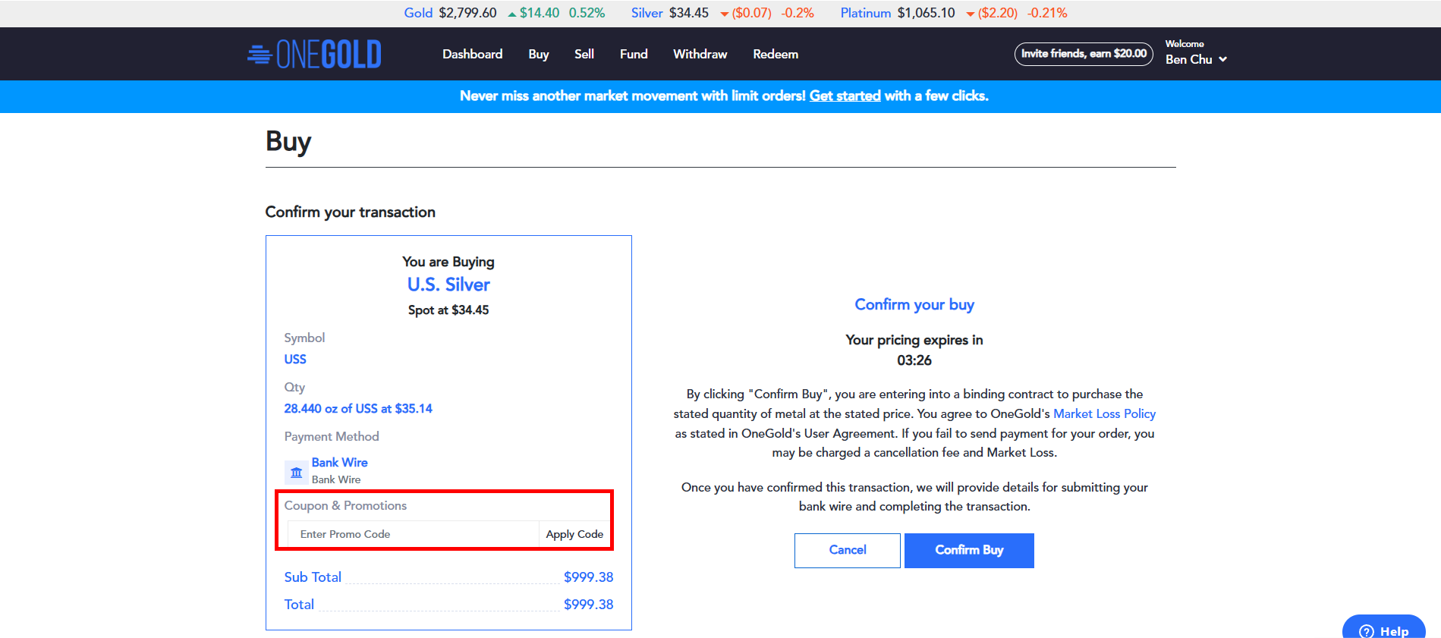Click the 03:26 pricing countdown timer
Image resolution: width=1441 pixels, height=638 pixels.
(914, 360)
